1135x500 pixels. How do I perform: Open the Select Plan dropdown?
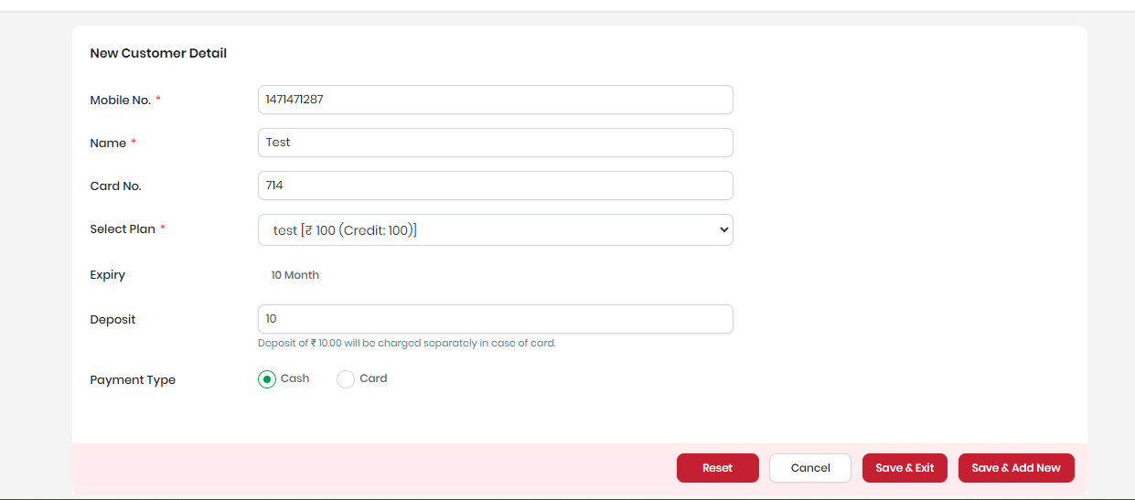tap(495, 230)
